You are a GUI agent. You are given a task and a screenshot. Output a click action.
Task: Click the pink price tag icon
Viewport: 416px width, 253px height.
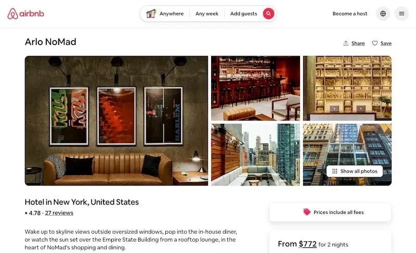click(307, 212)
